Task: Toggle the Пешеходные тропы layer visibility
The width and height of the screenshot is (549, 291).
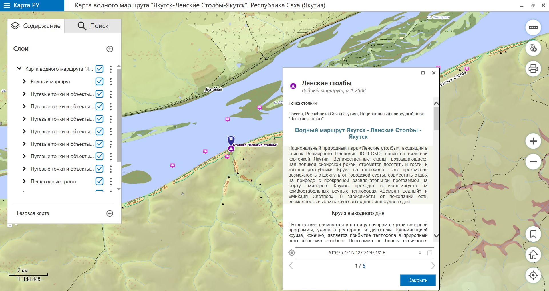Action: click(99, 181)
